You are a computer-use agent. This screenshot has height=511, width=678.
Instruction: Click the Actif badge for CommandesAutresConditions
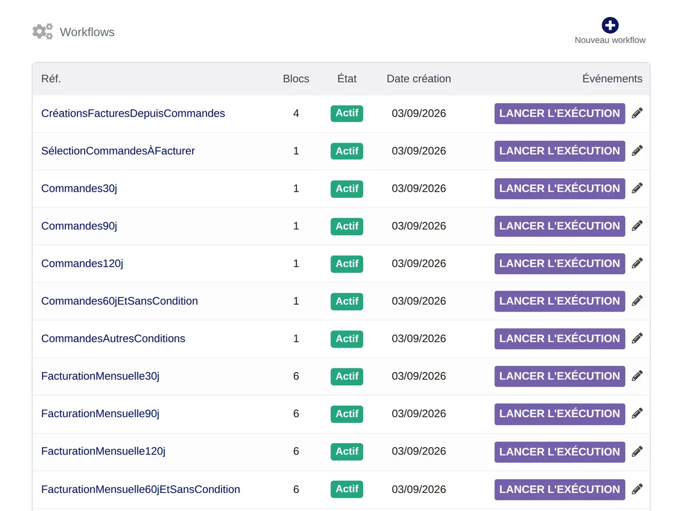(x=347, y=339)
